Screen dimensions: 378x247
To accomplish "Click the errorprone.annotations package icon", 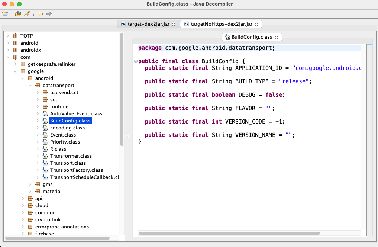I will [30, 227].
